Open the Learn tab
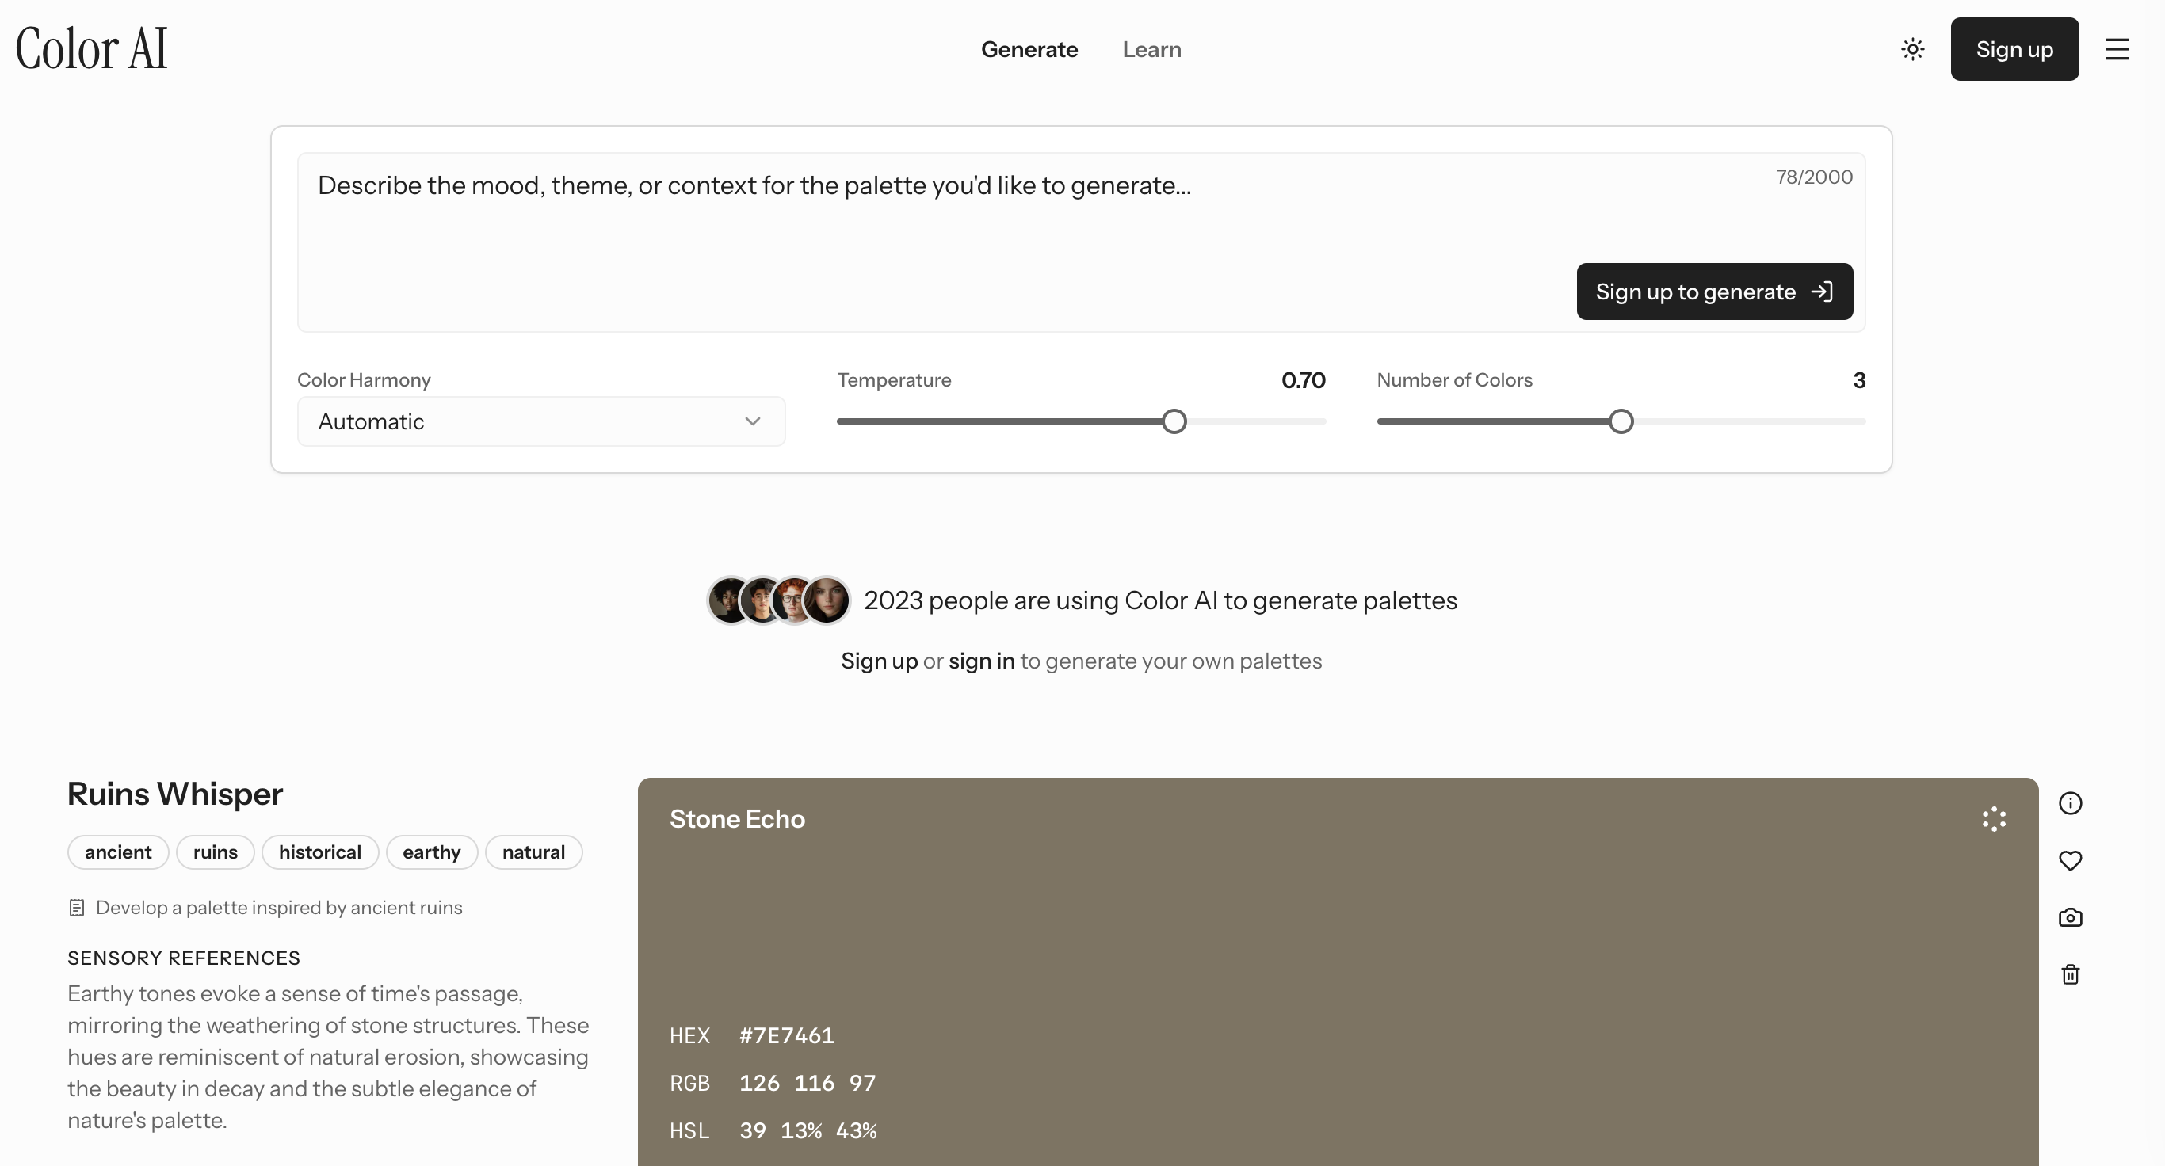2165x1166 pixels. tap(1151, 50)
